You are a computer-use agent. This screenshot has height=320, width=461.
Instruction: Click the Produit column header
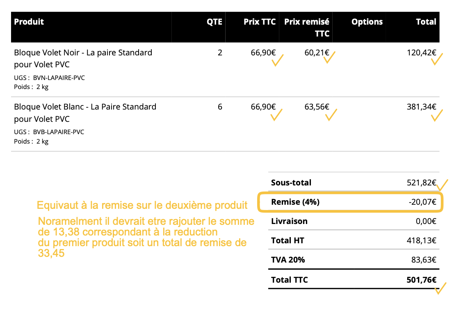[29, 22]
